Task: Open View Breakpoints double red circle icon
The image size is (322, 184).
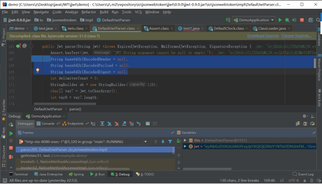Action: coord(11,157)
